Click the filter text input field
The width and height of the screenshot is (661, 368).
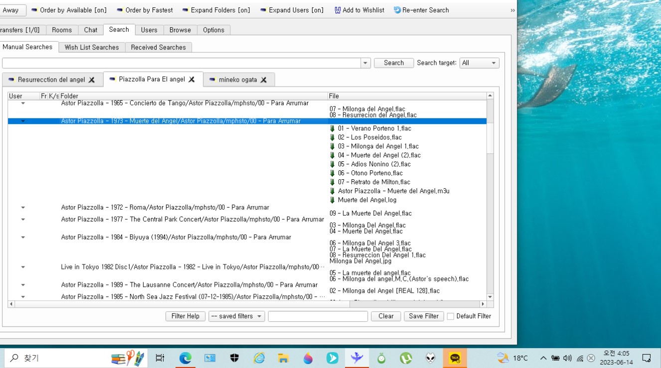[318, 316]
